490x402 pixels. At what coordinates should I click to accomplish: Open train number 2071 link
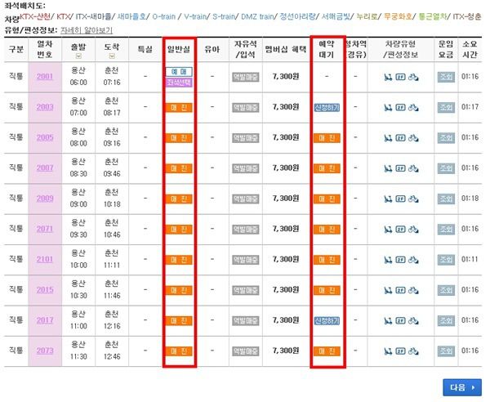click(45, 229)
